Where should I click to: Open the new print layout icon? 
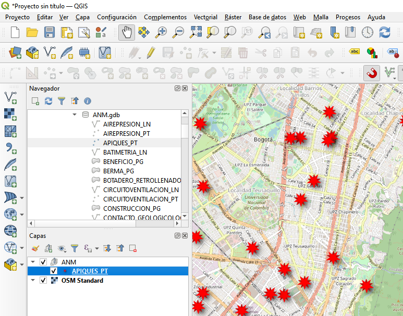(x=66, y=33)
